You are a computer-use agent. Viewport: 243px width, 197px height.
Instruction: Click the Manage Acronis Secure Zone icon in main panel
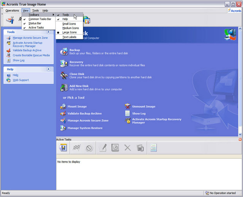pos(63,120)
